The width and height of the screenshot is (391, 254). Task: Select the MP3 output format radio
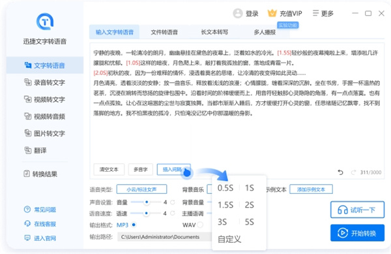[x=134, y=225]
